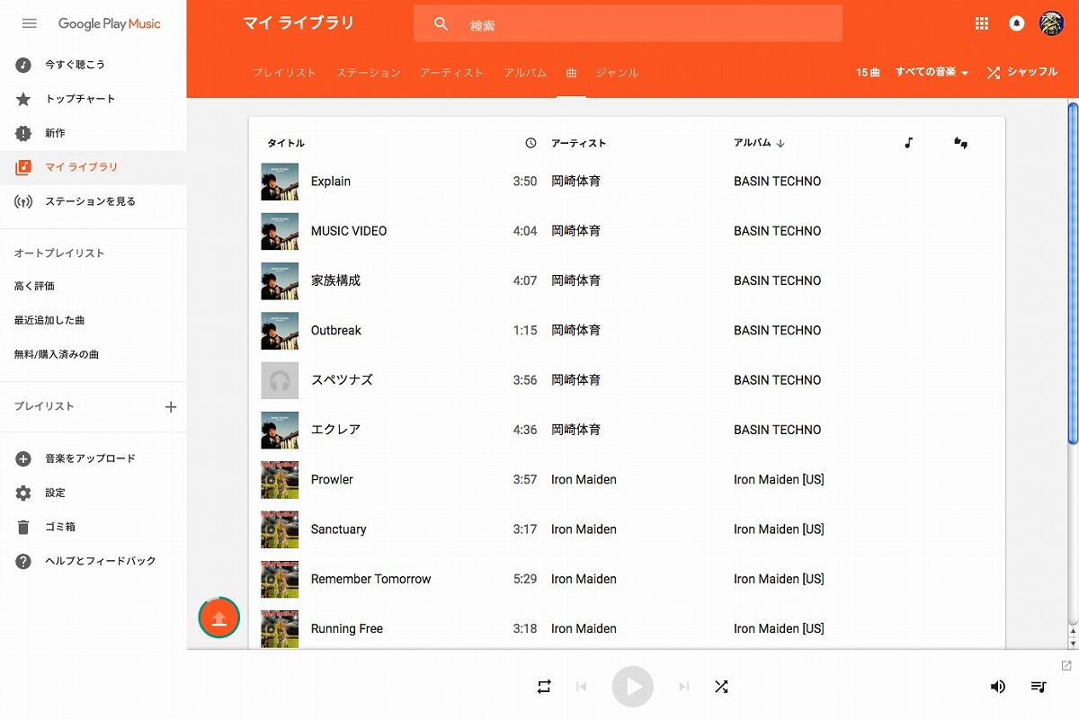
Task: Open mini player popout icon
Action: click(1066, 665)
